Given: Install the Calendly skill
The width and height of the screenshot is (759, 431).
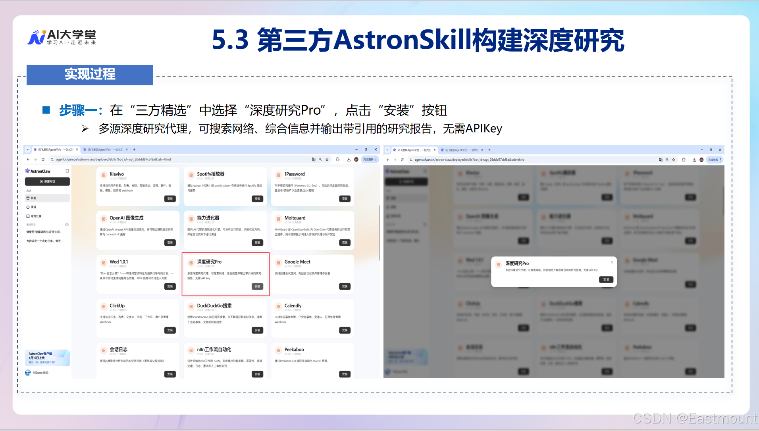Looking at the screenshot, I should pos(345,330).
